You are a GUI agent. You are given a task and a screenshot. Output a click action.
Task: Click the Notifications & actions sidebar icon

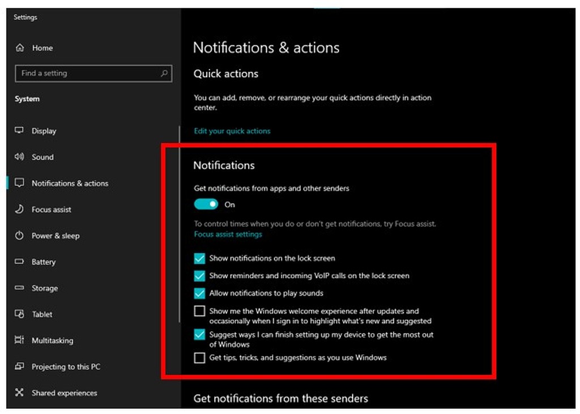click(x=19, y=183)
